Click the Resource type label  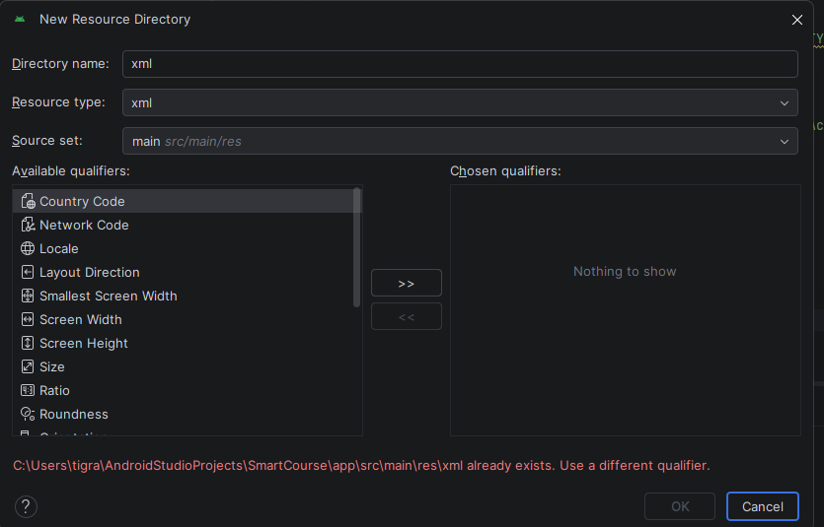pos(58,101)
